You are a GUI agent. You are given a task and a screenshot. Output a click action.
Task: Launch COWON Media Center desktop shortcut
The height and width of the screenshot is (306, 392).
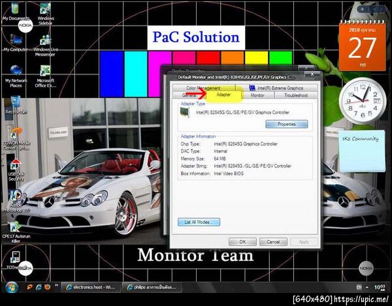pyautogui.click(x=16, y=138)
